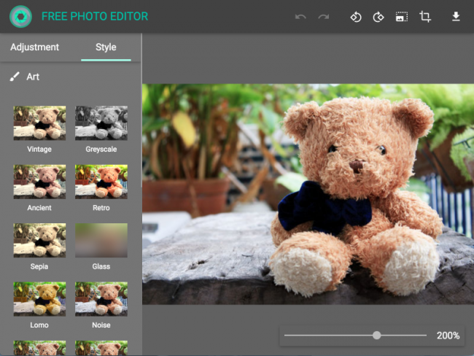
Task: Click the Glass label text
Action: [101, 266]
